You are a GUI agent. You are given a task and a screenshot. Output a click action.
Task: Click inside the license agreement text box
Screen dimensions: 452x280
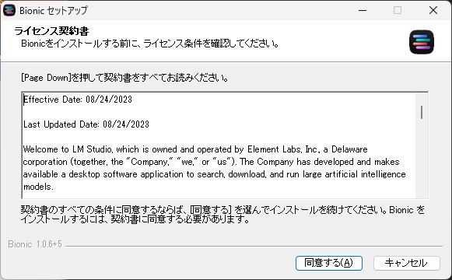(x=225, y=145)
